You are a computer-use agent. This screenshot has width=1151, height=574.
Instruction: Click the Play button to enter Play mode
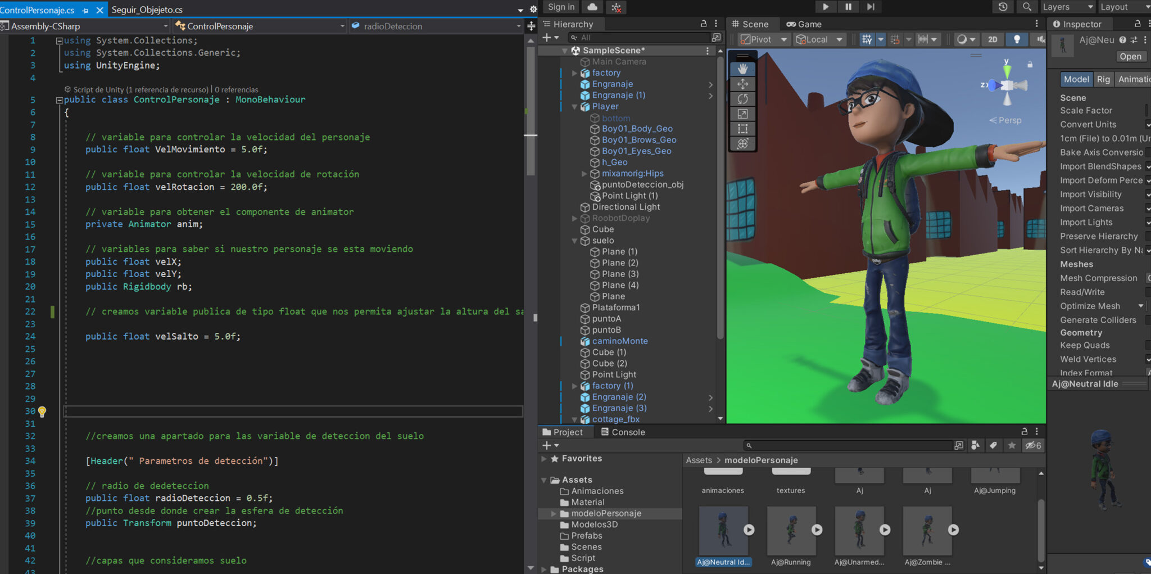pyautogui.click(x=825, y=7)
